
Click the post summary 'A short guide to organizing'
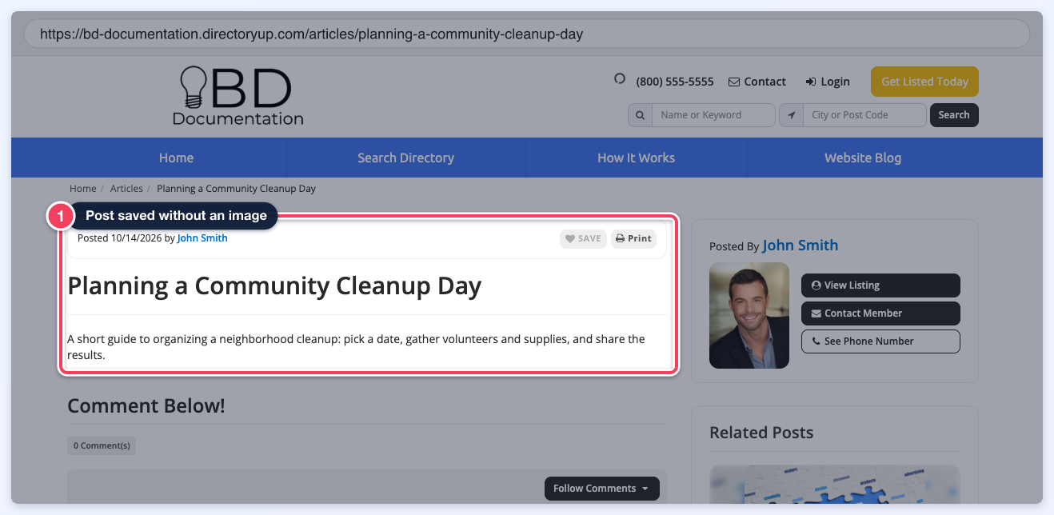pos(356,347)
